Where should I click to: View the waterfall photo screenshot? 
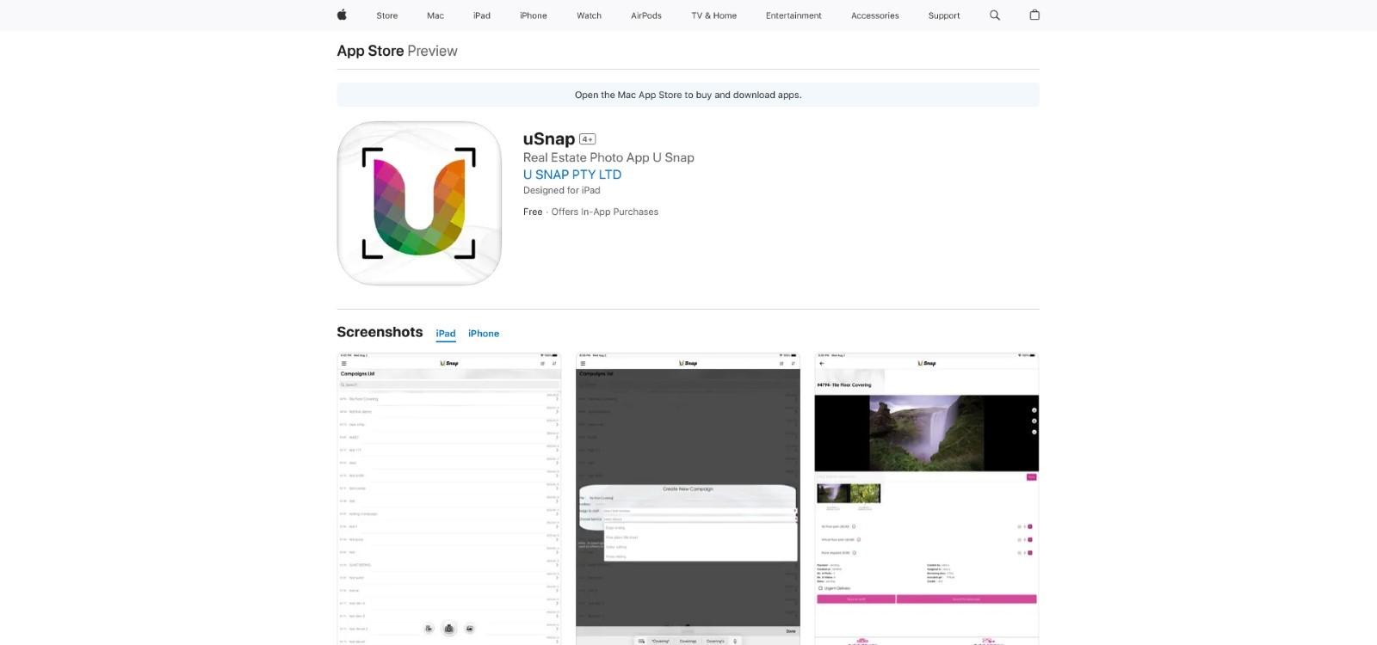point(926,499)
